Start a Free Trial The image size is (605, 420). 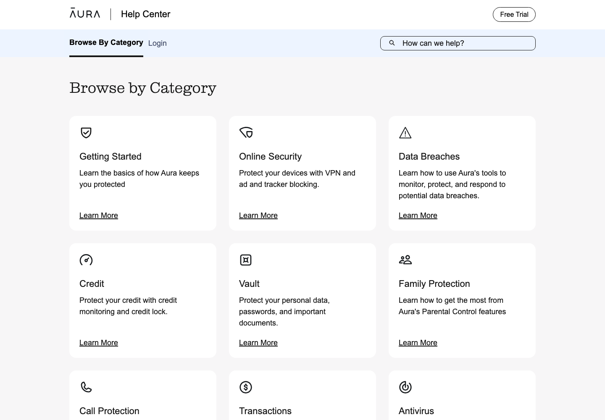pyautogui.click(x=514, y=14)
